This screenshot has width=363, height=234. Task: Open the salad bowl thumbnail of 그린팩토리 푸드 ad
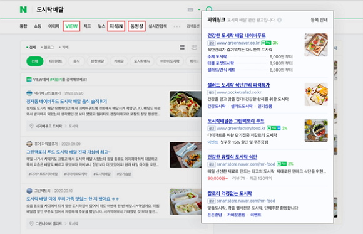tap(316, 130)
